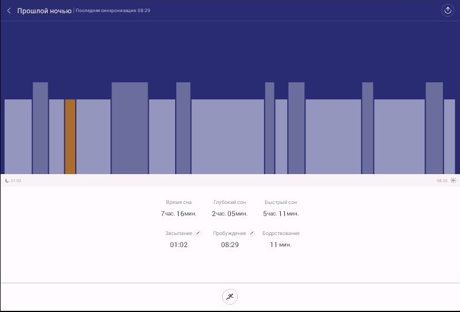
Task: Open the round activity icon at the bottom
Action: (230, 297)
